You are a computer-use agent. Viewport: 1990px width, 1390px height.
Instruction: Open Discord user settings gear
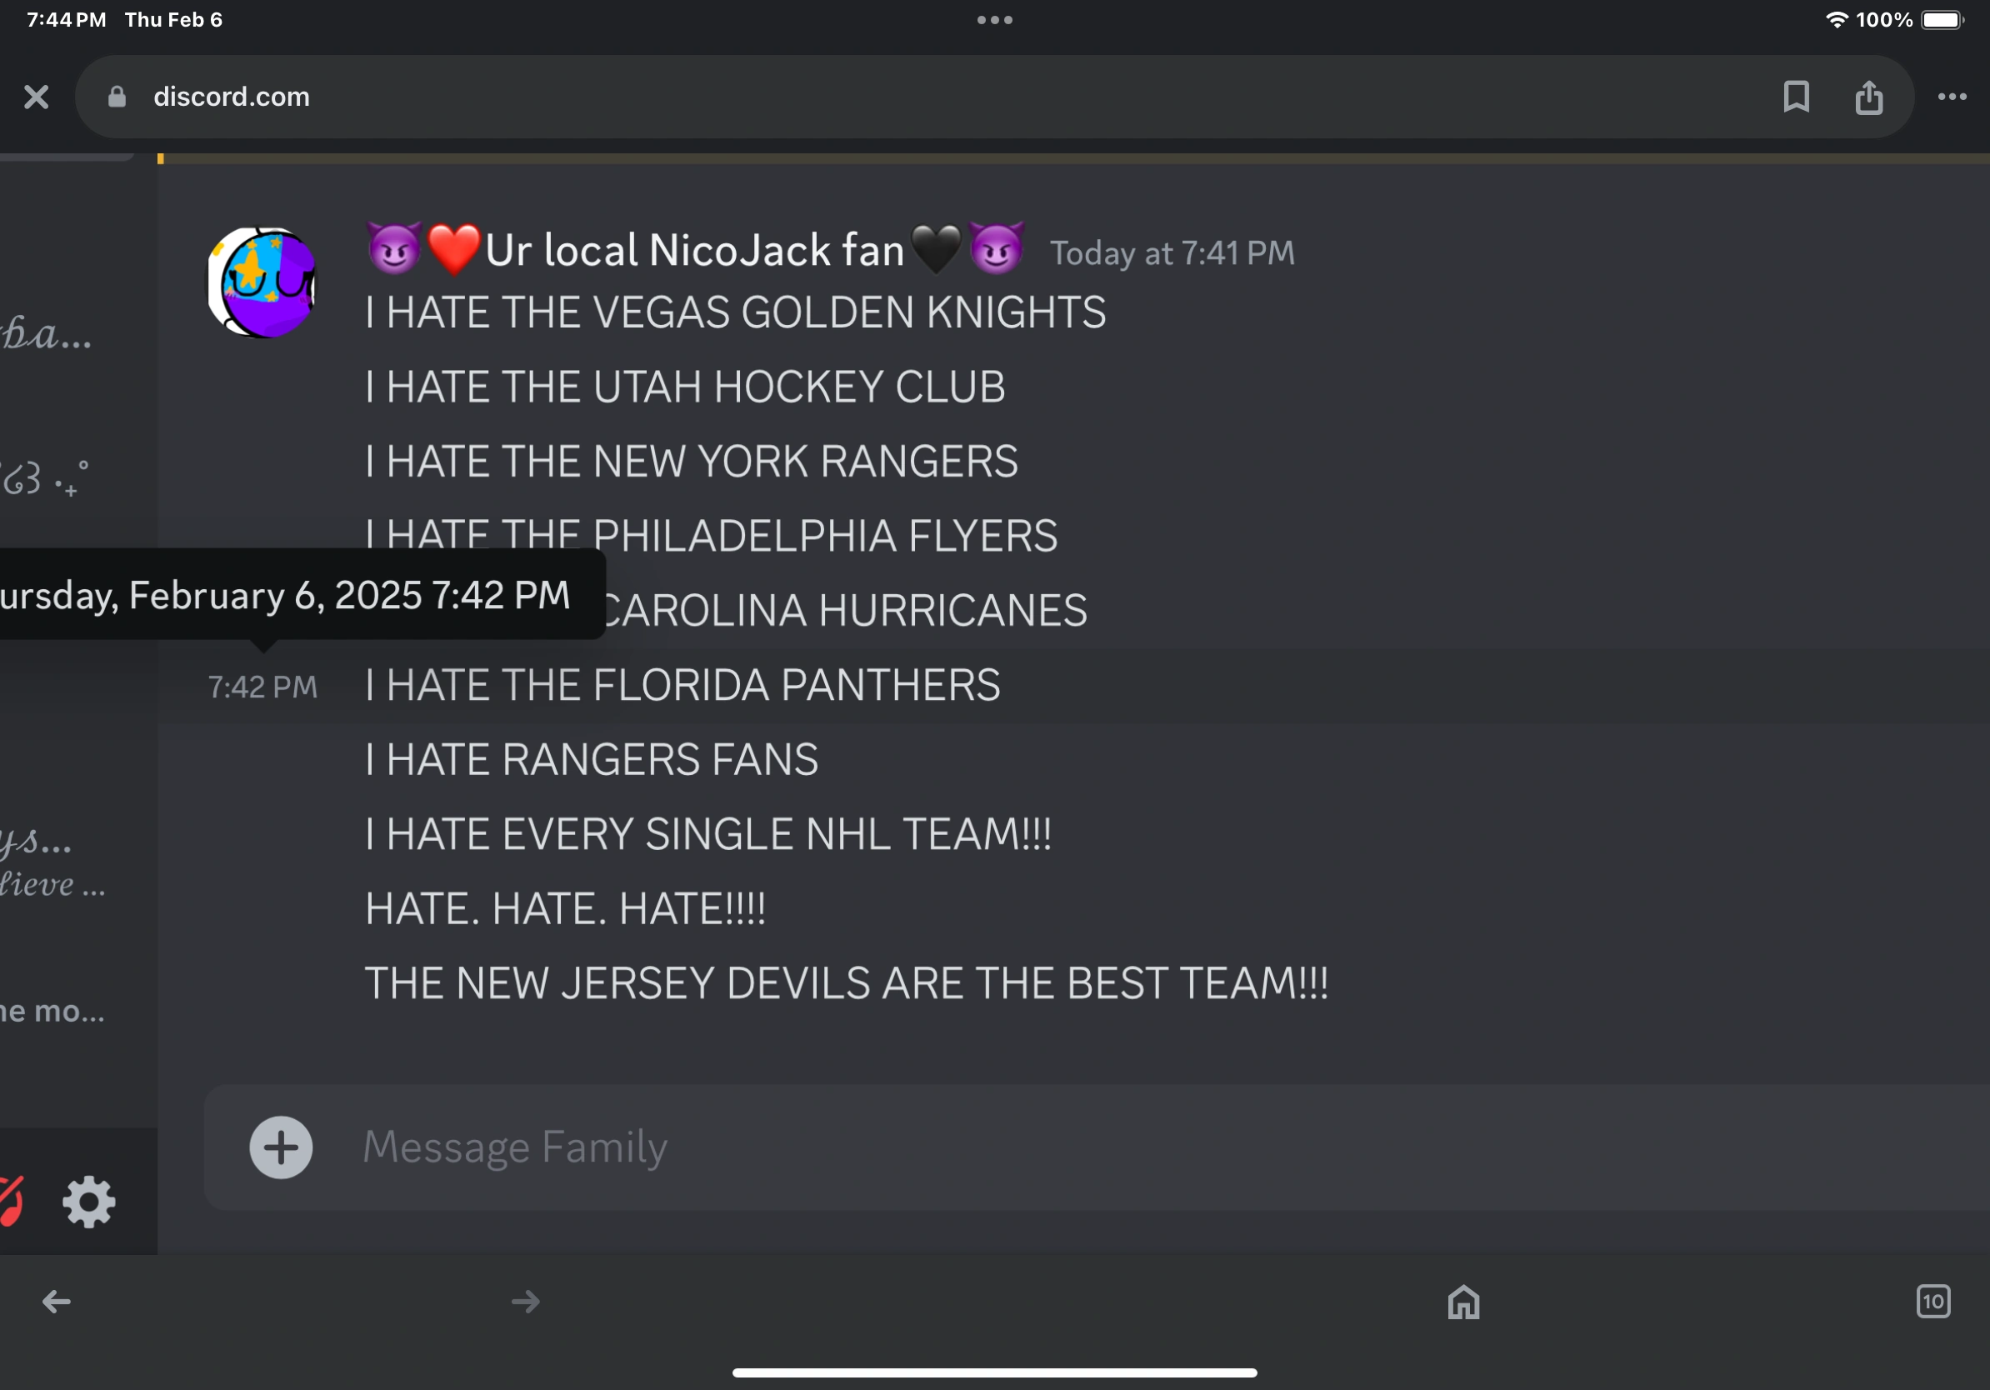coord(88,1201)
